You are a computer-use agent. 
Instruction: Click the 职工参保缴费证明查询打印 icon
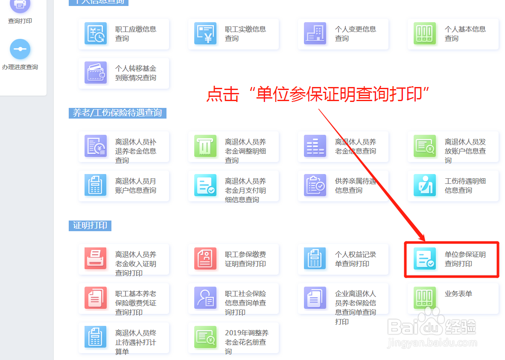point(205,258)
